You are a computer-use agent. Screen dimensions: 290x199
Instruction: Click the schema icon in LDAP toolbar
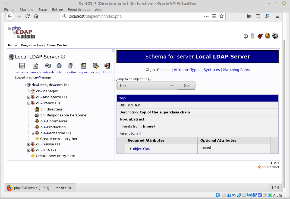click(x=22, y=66)
